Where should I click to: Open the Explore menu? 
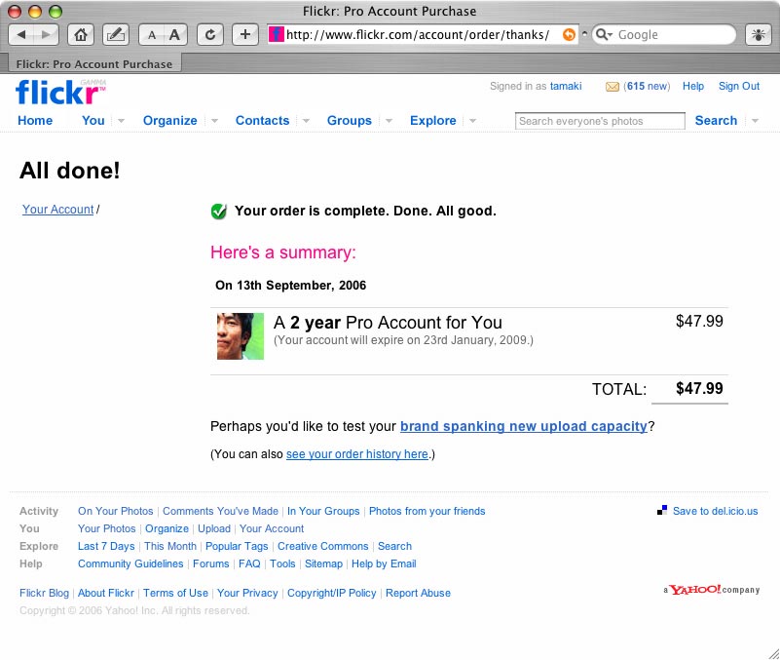[432, 121]
